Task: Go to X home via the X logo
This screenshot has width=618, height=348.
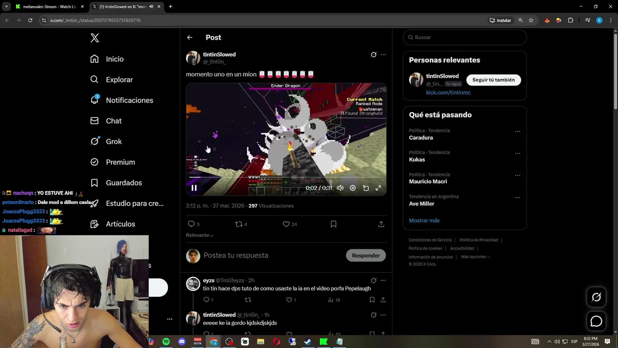Action: [x=95, y=38]
